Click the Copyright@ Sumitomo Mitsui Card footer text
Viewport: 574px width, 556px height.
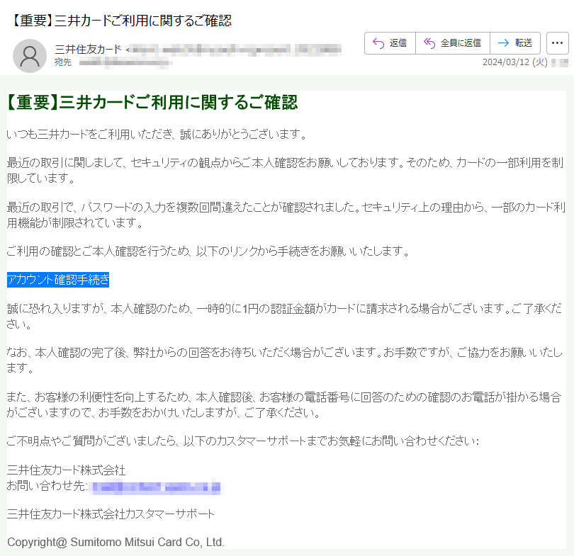[x=116, y=542]
